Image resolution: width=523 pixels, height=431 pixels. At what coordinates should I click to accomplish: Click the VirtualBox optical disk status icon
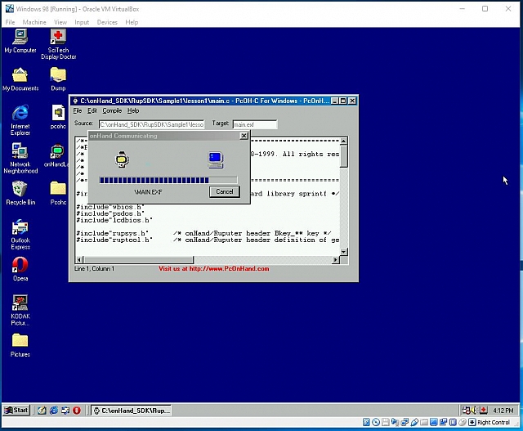click(x=376, y=422)
